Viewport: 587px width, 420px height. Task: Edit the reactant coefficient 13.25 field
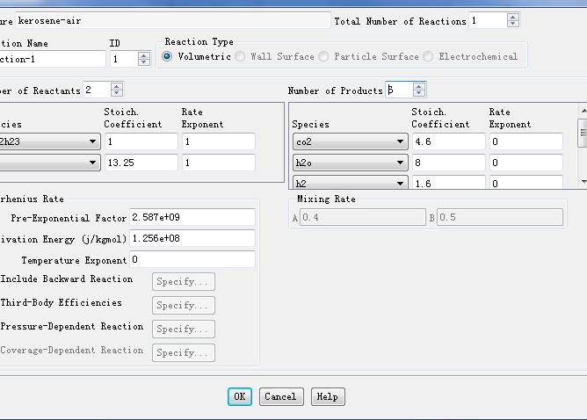(140, 163)
